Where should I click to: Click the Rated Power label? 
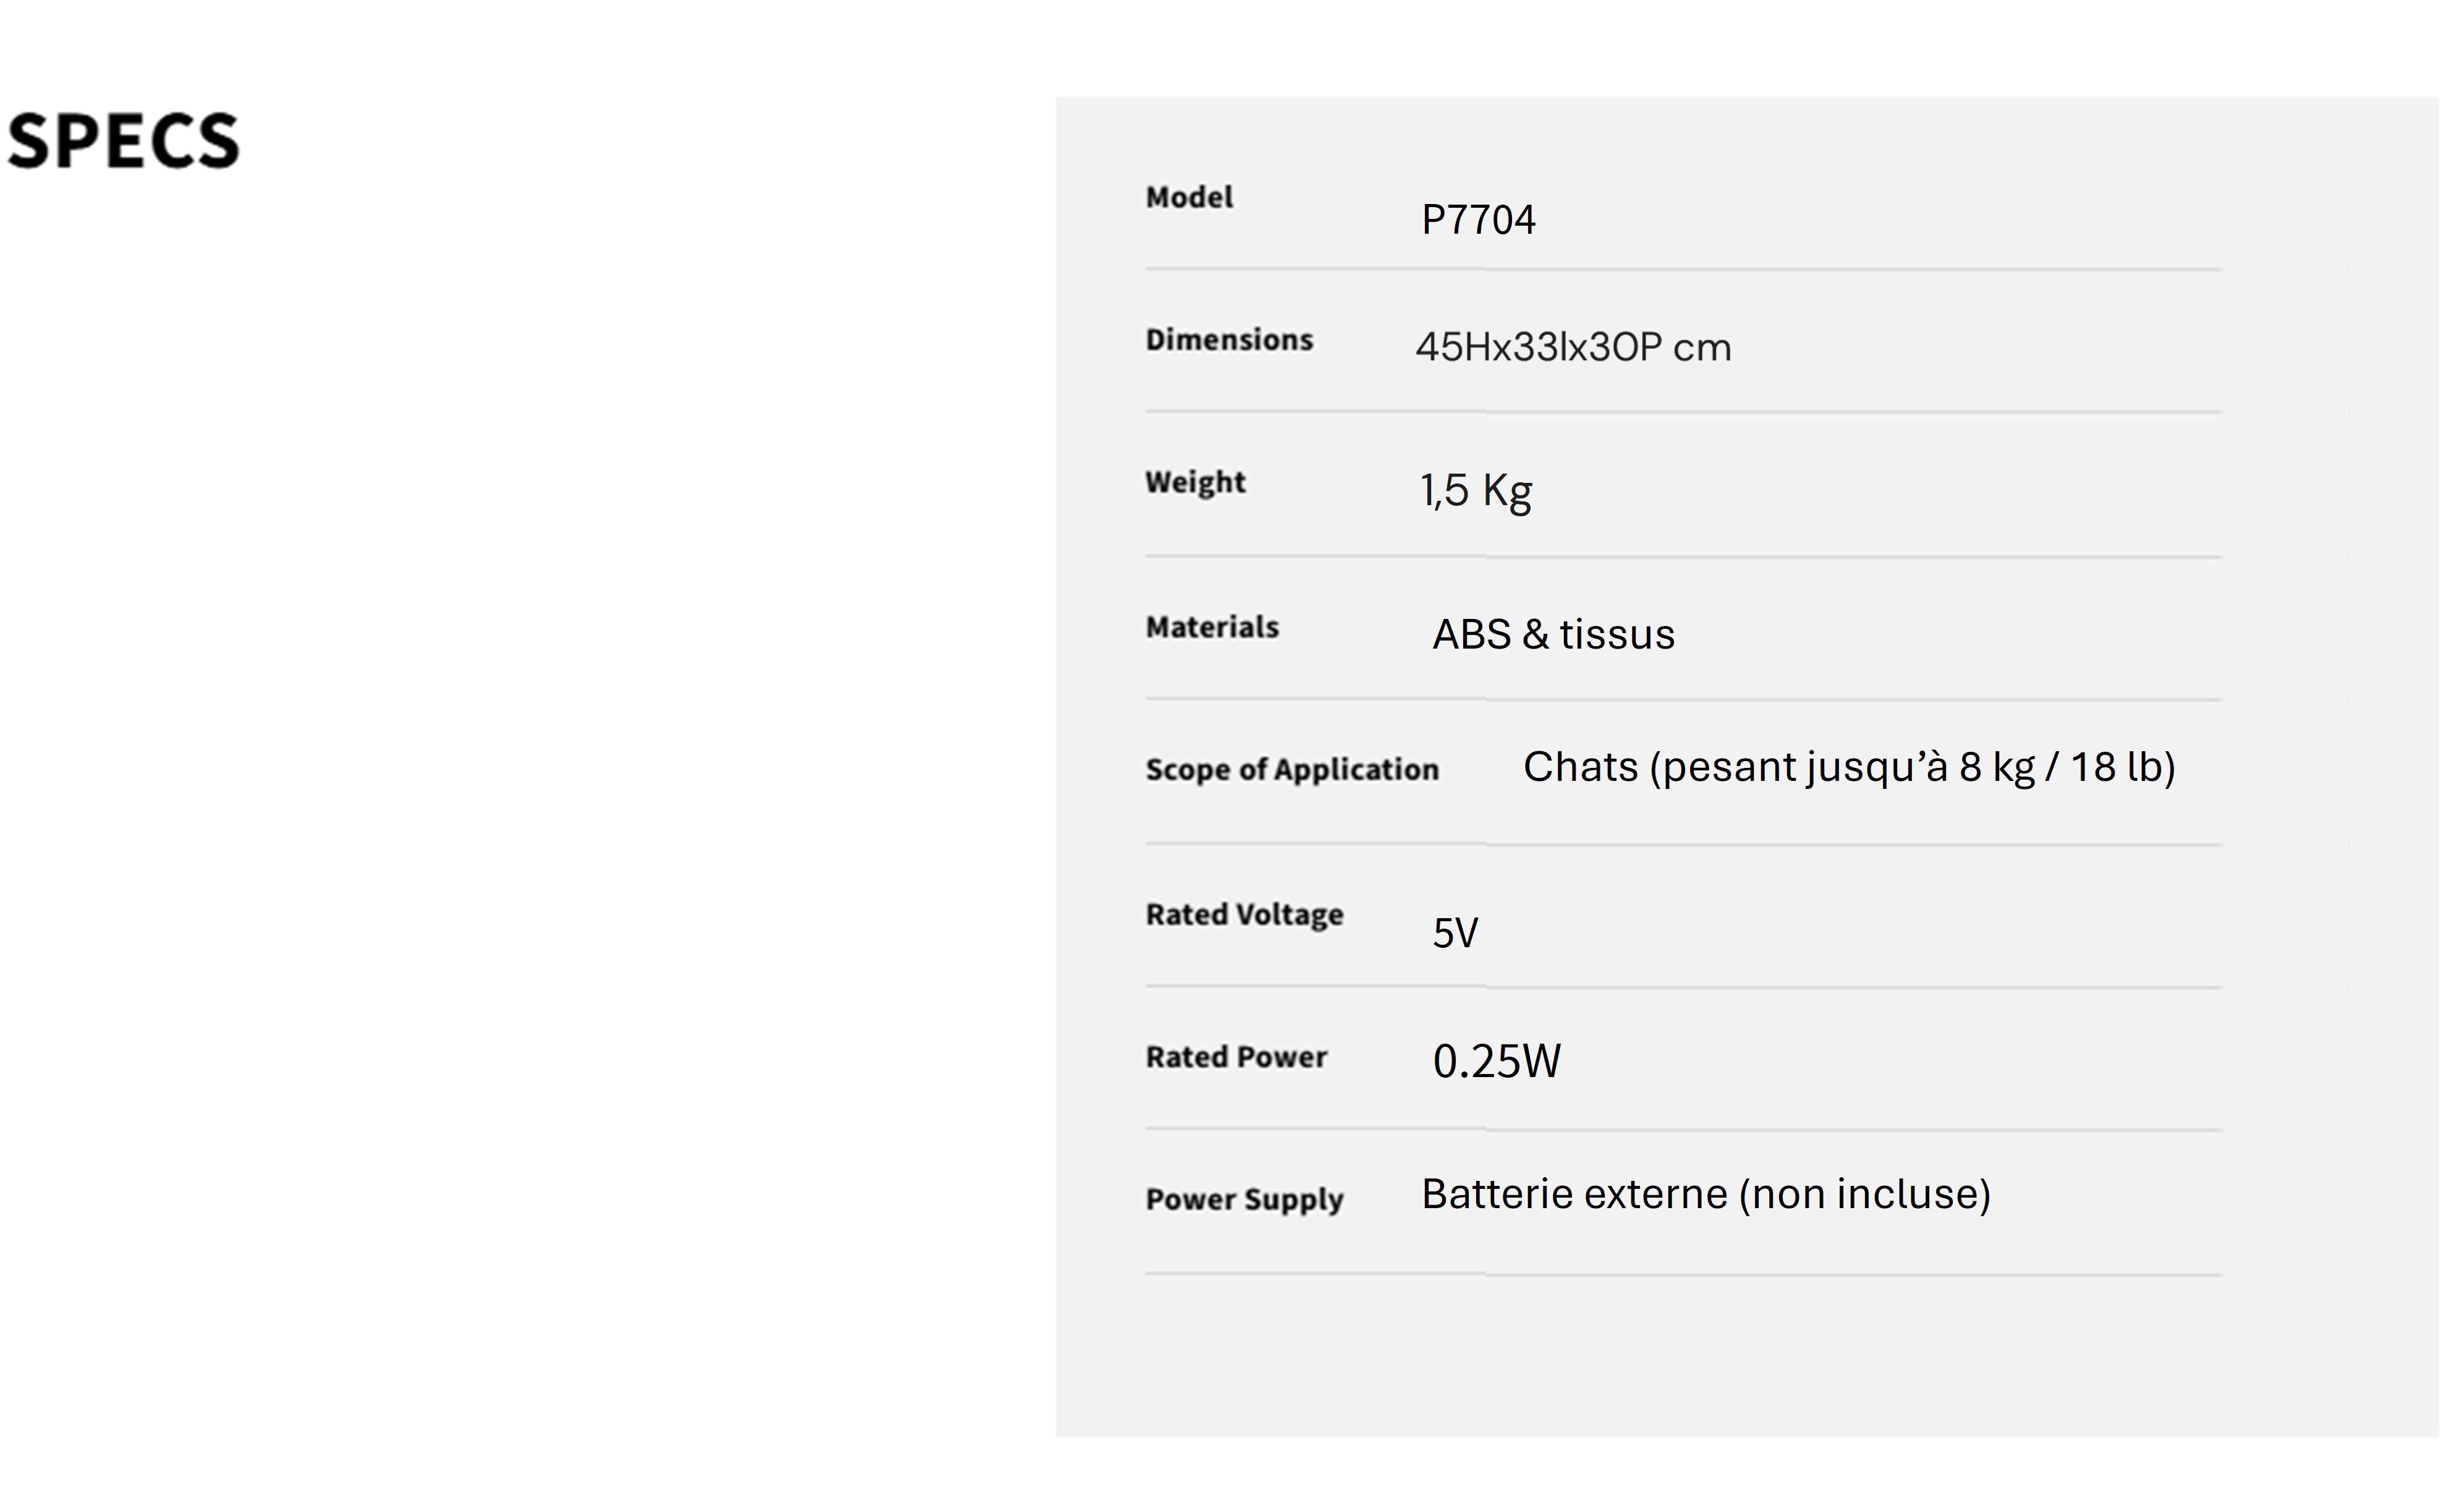point(1236,1057)
